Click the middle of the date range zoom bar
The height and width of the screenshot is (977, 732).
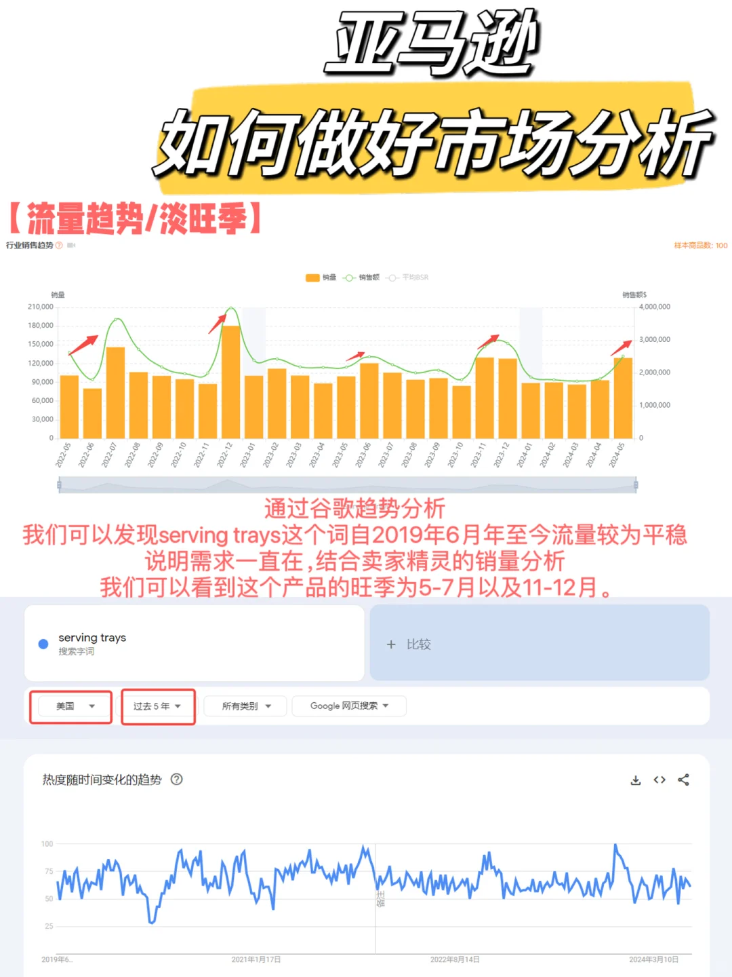point(348,484)
